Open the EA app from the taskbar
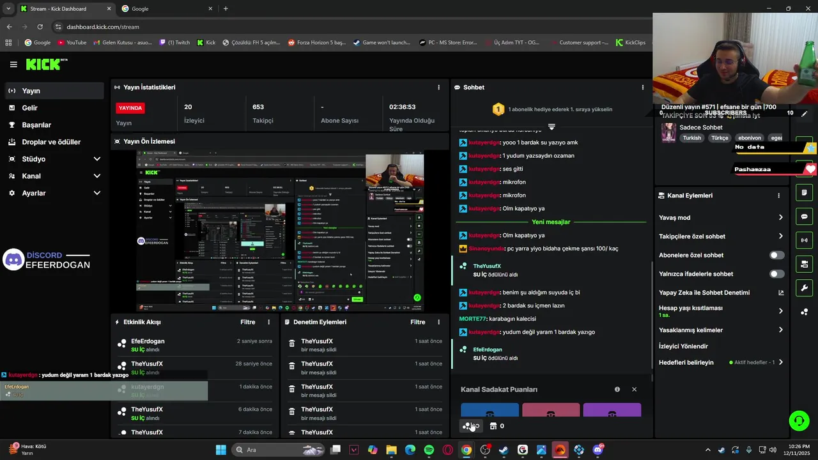This screenshot has height=460, width=818. click(x=560, y=450)
